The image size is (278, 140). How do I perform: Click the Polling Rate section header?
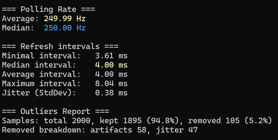click(x=48, y=9)
